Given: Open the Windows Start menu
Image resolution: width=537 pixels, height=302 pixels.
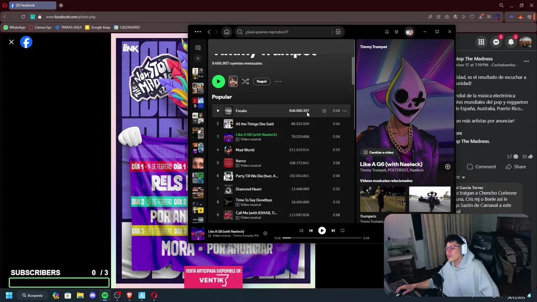Looking at the screenshot, I should click(9, 295).
